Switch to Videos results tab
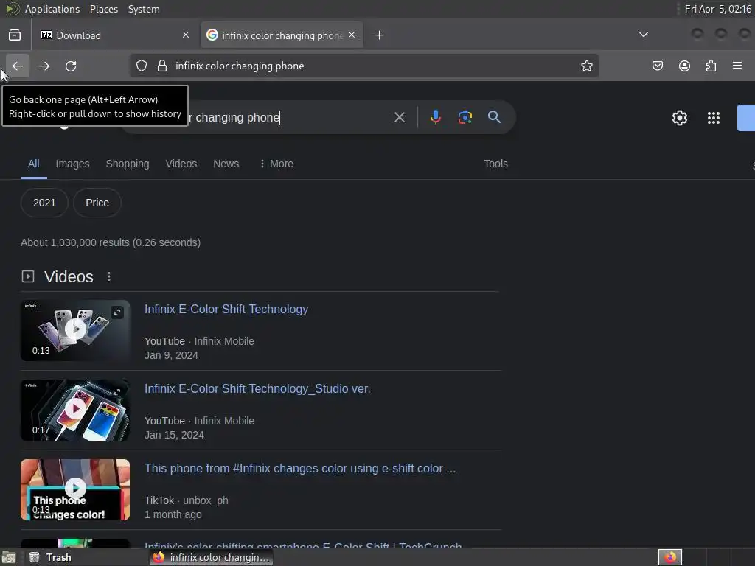Image resolution: width=755 pixels, height=566 pixels. [181, 164]
